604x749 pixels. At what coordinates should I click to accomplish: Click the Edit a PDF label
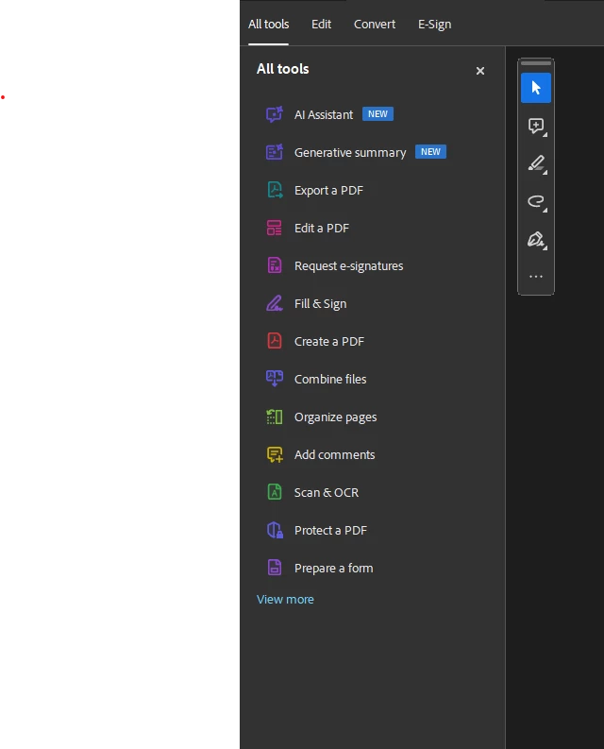click(321, 229)
